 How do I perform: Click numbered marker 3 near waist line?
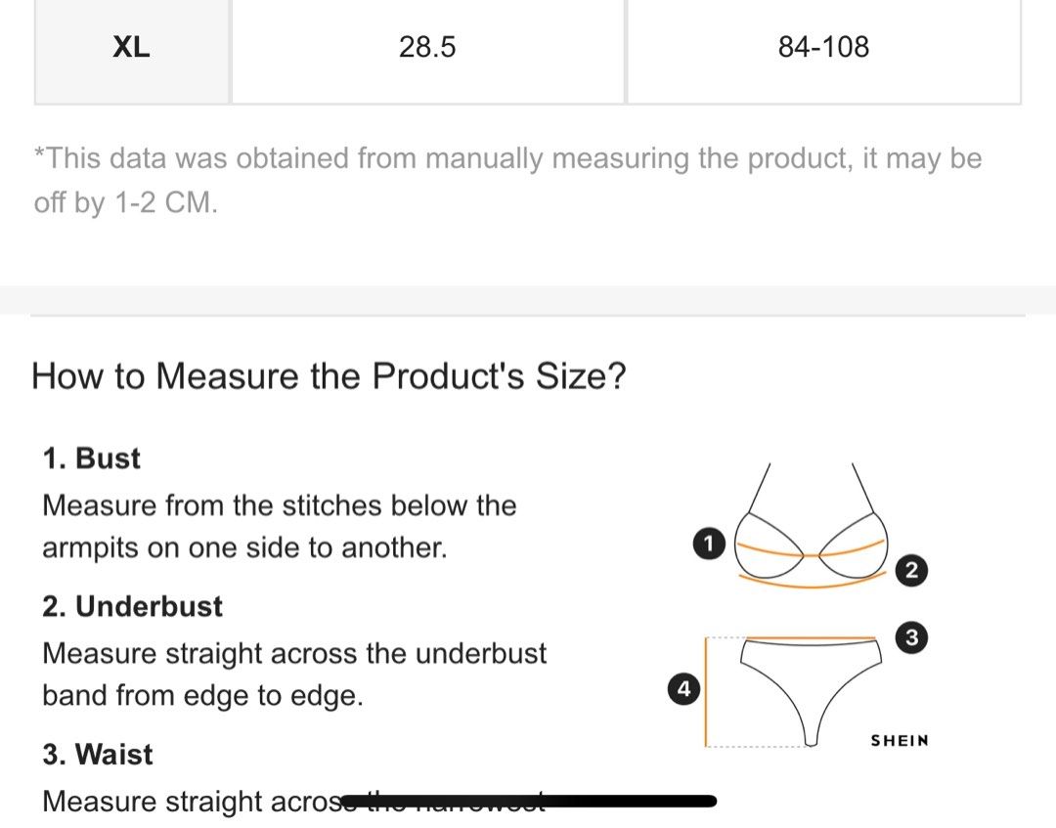point(911,638)
